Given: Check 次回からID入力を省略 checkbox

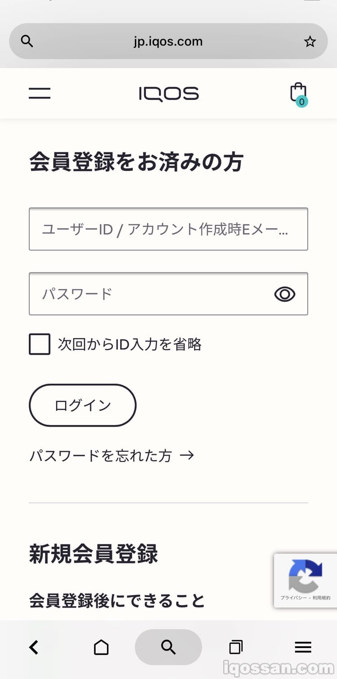Looking at the screenshot, I should (40, 344).
